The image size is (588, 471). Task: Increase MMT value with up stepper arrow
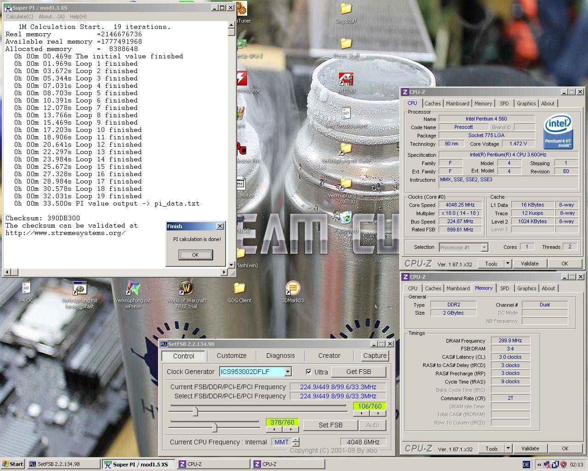296,440
